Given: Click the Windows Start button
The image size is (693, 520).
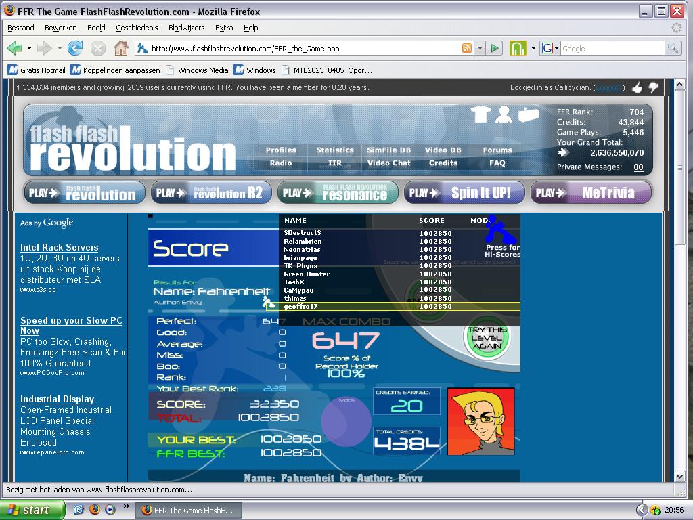Looking at the screenshot, I should (32, 510).
